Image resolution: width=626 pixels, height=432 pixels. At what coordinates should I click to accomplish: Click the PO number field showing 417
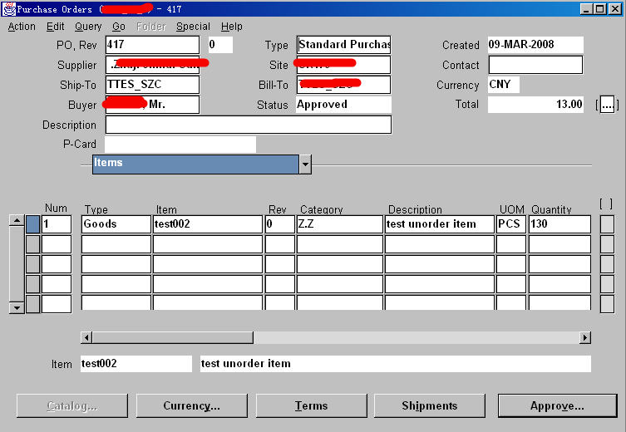click(152, 45)
